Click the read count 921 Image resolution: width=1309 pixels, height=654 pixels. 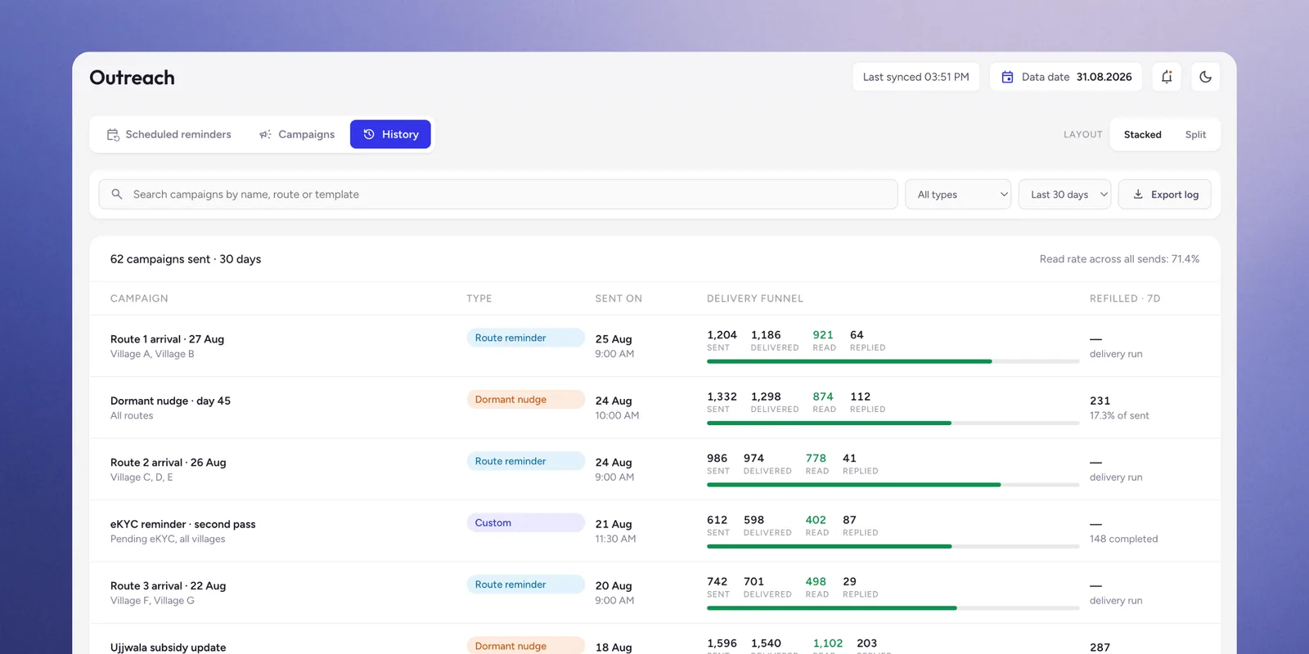(823, 335)
